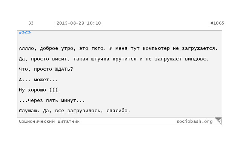This screenshot has height=153, width=237.
Task: Click the word компьютер in the first line
Action: pos(156,49)
